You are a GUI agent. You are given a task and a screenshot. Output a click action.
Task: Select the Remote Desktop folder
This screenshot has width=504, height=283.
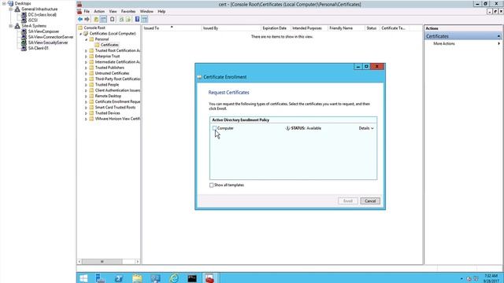108,96
